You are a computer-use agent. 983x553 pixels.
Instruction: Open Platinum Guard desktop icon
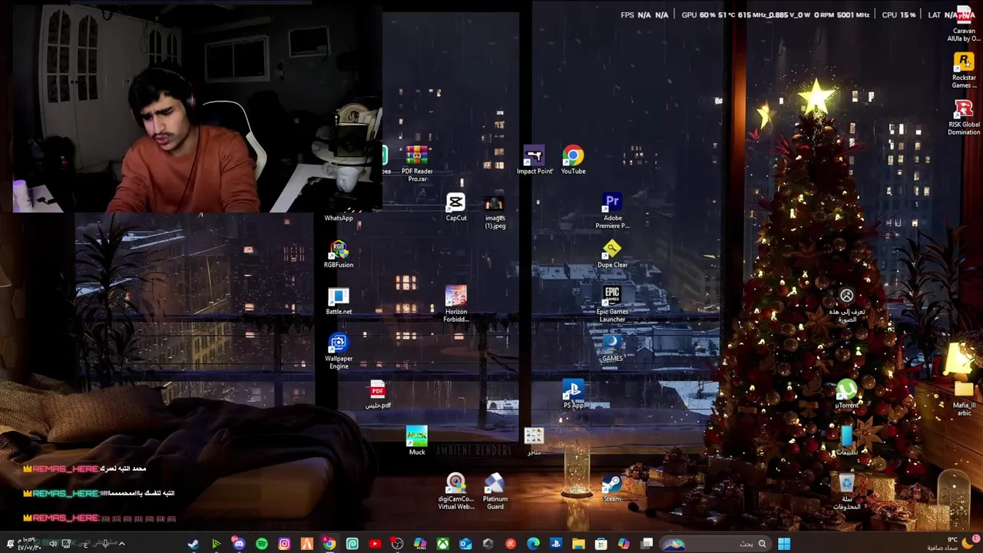tap(495, 492)
